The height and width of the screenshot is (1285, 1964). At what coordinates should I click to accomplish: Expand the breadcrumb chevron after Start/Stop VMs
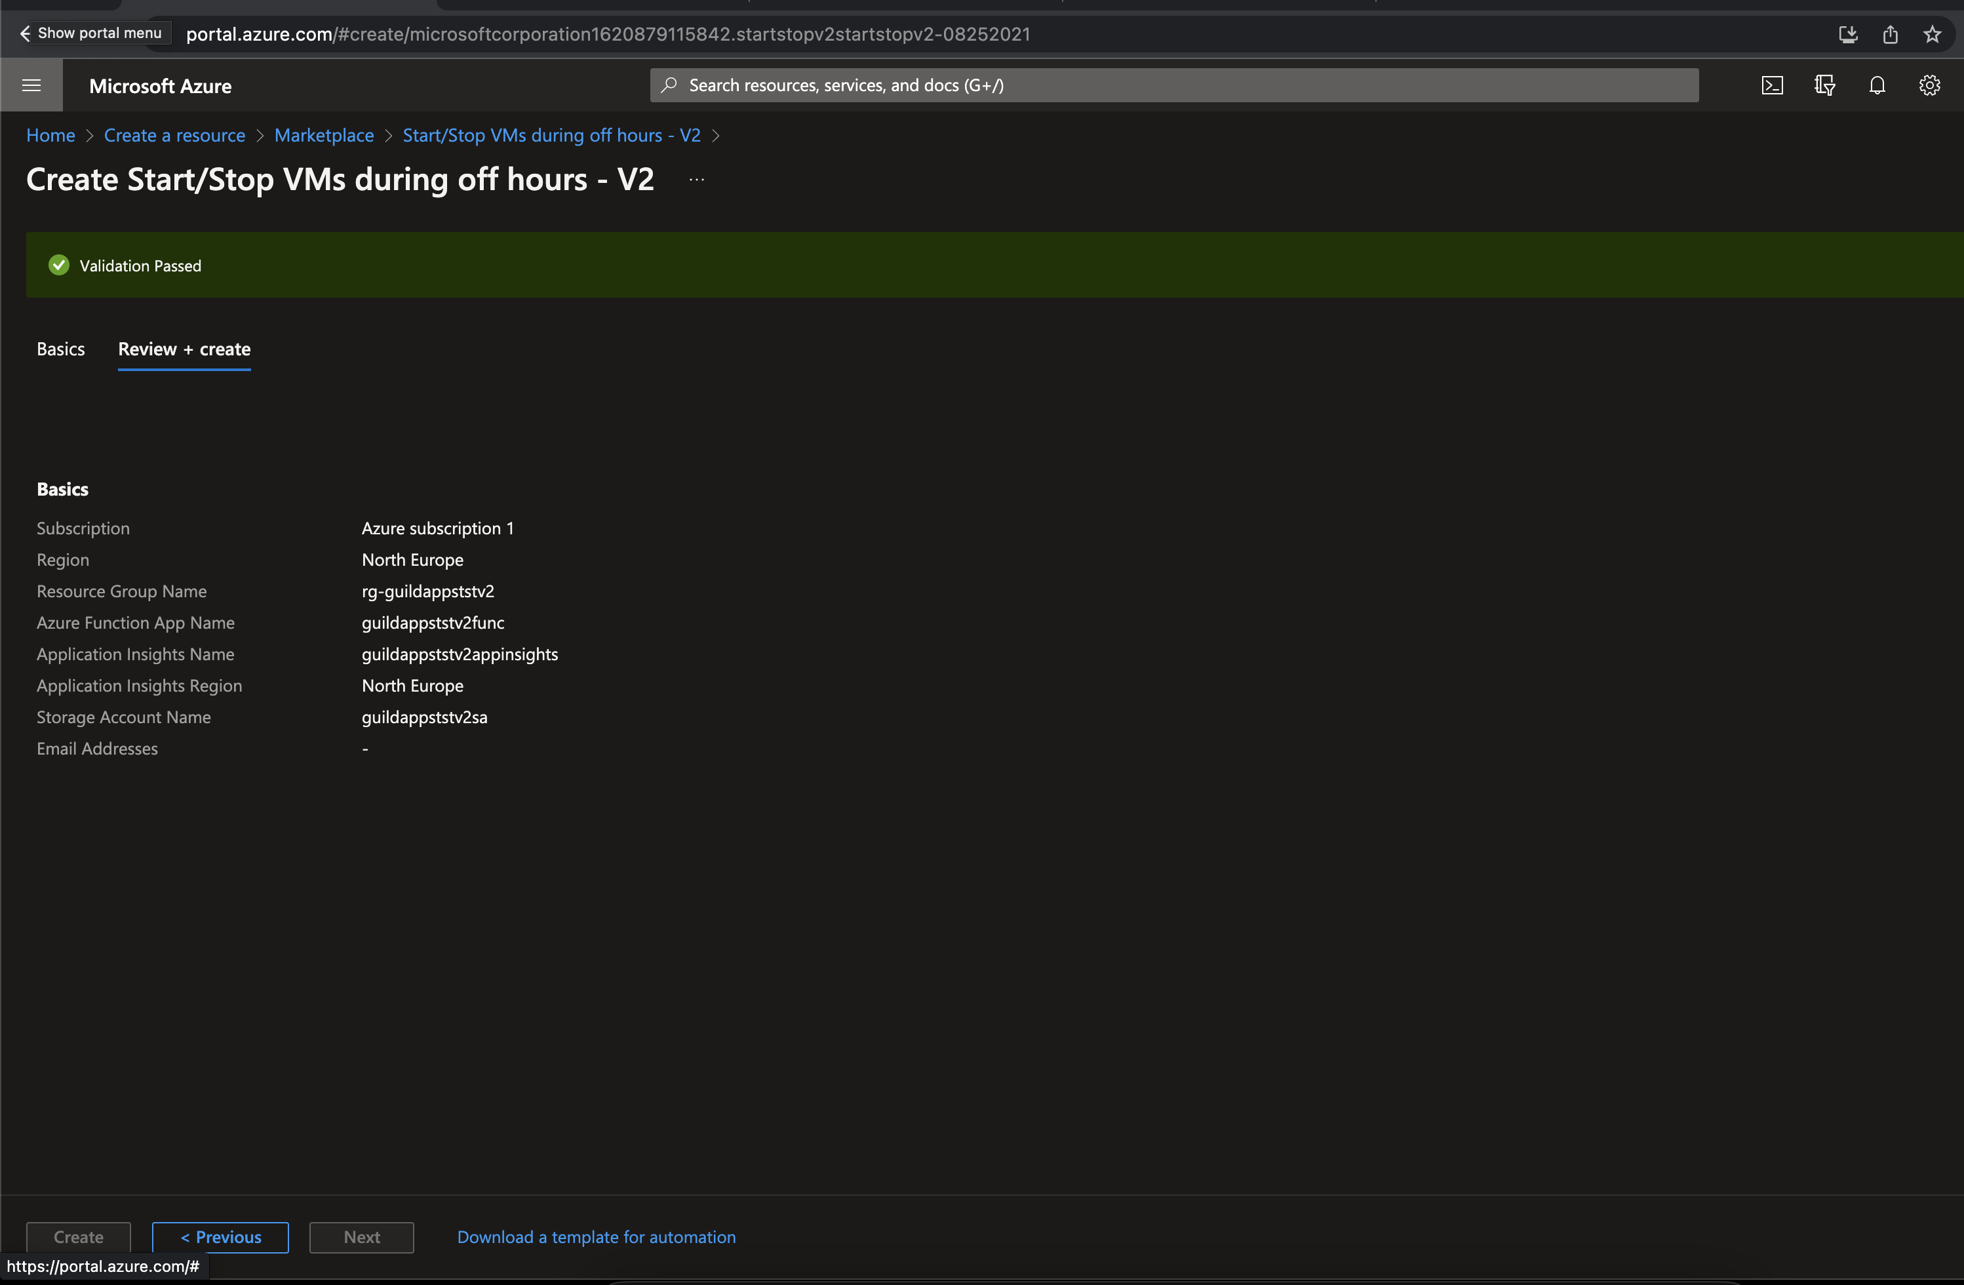click(715, 135)
